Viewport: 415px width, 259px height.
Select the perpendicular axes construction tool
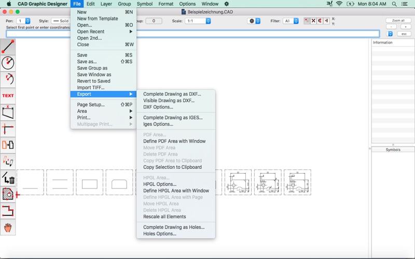[8, 128]
